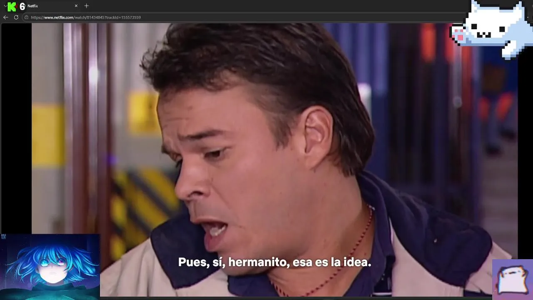This screenshot has width=533, height=300.
Task: Close the Netflix tab
Action: coord(76,6)
